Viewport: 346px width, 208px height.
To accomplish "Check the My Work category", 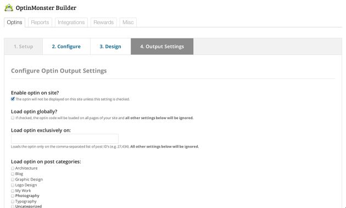I will 13,191.
